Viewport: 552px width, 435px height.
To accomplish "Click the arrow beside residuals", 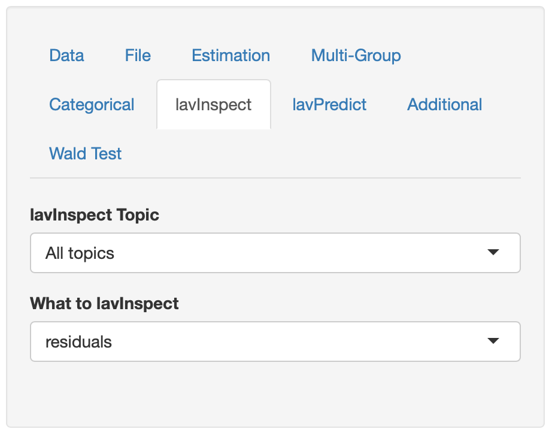I will point(493,342).
